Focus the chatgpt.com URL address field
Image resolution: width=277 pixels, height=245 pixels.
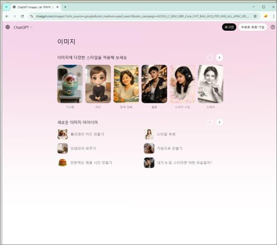pyautogui.click(x=142, y=16)
